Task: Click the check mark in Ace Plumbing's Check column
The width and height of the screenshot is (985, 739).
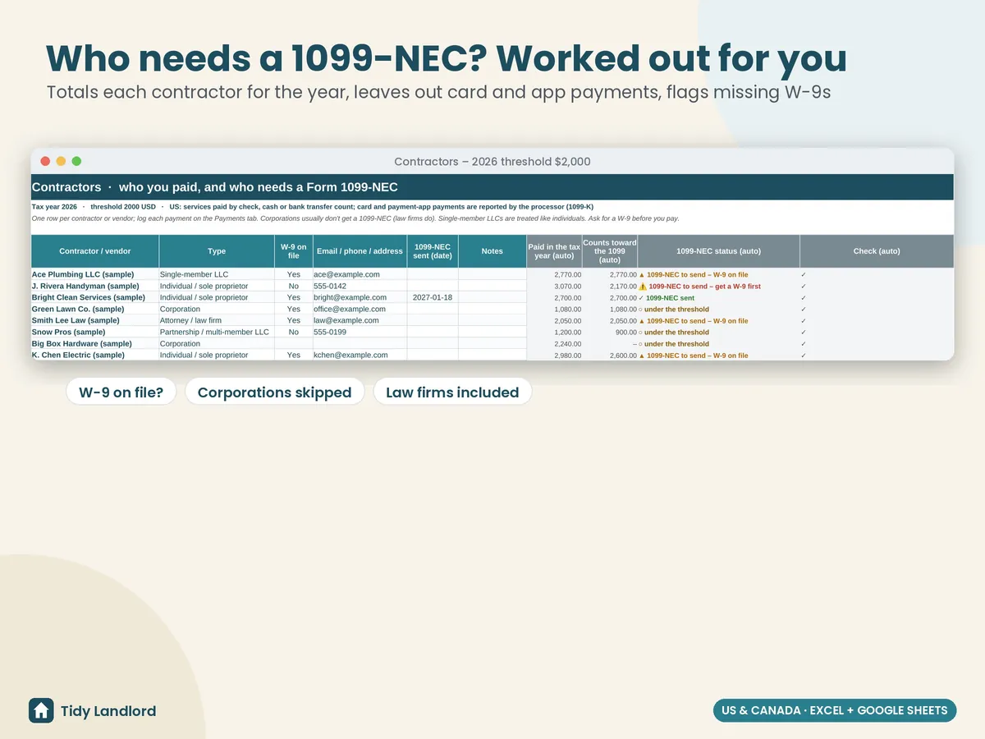Action: [x=804, y=275]
